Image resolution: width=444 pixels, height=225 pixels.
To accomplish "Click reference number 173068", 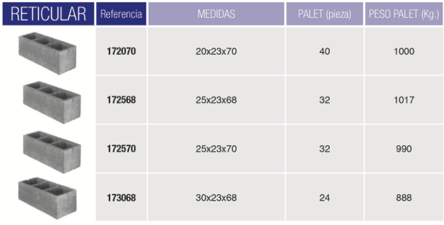I will (121, 198).
